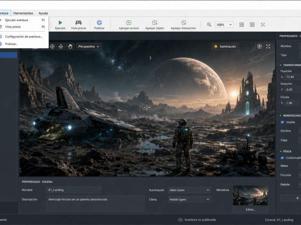Choose Ejecutar aventura in the menu
The width and height of the screenshot is (301, 225).
coord(23,20)
